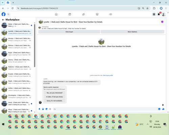Open the Marketplace storefront icon in top nav
Viewport: 169px width, 135px height.
[x=97, y=14]
